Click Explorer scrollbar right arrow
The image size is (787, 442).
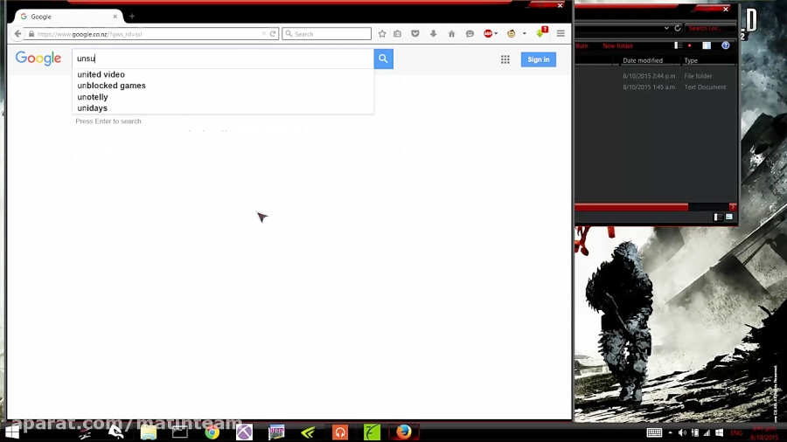[732, 207]
